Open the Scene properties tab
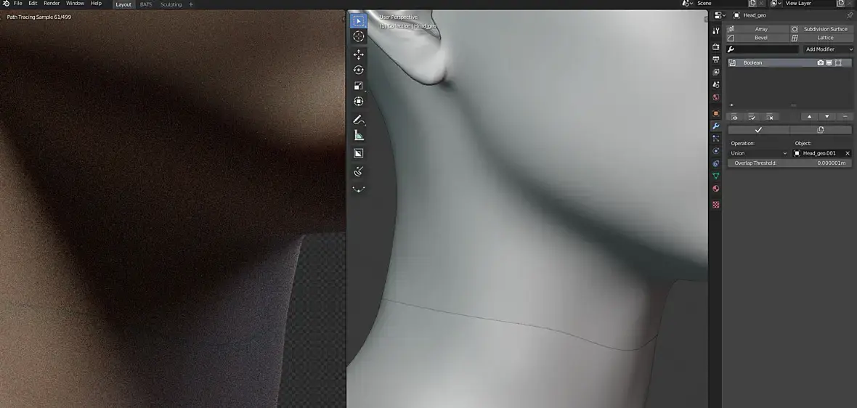This screenshot has height=408, width=857. [716, 85]
